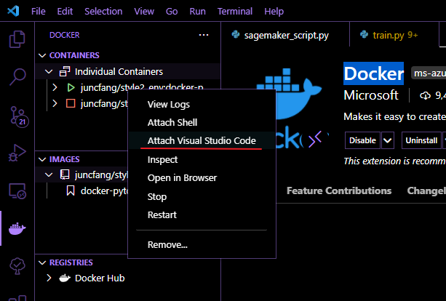Click the ms-azu extension identifier badge
This screenshot has width=446, height=301.
pos(429,73)
